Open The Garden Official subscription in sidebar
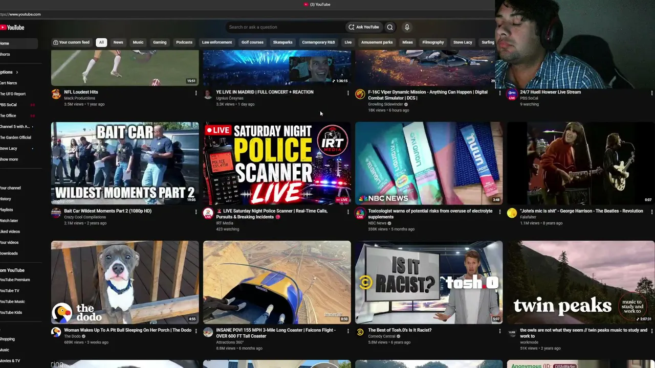This screenshot has width=655, height=368. coord(16,137)
